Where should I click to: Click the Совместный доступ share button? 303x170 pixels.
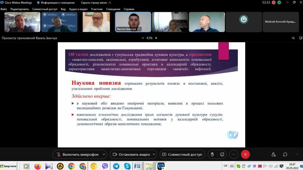point(182,154)
